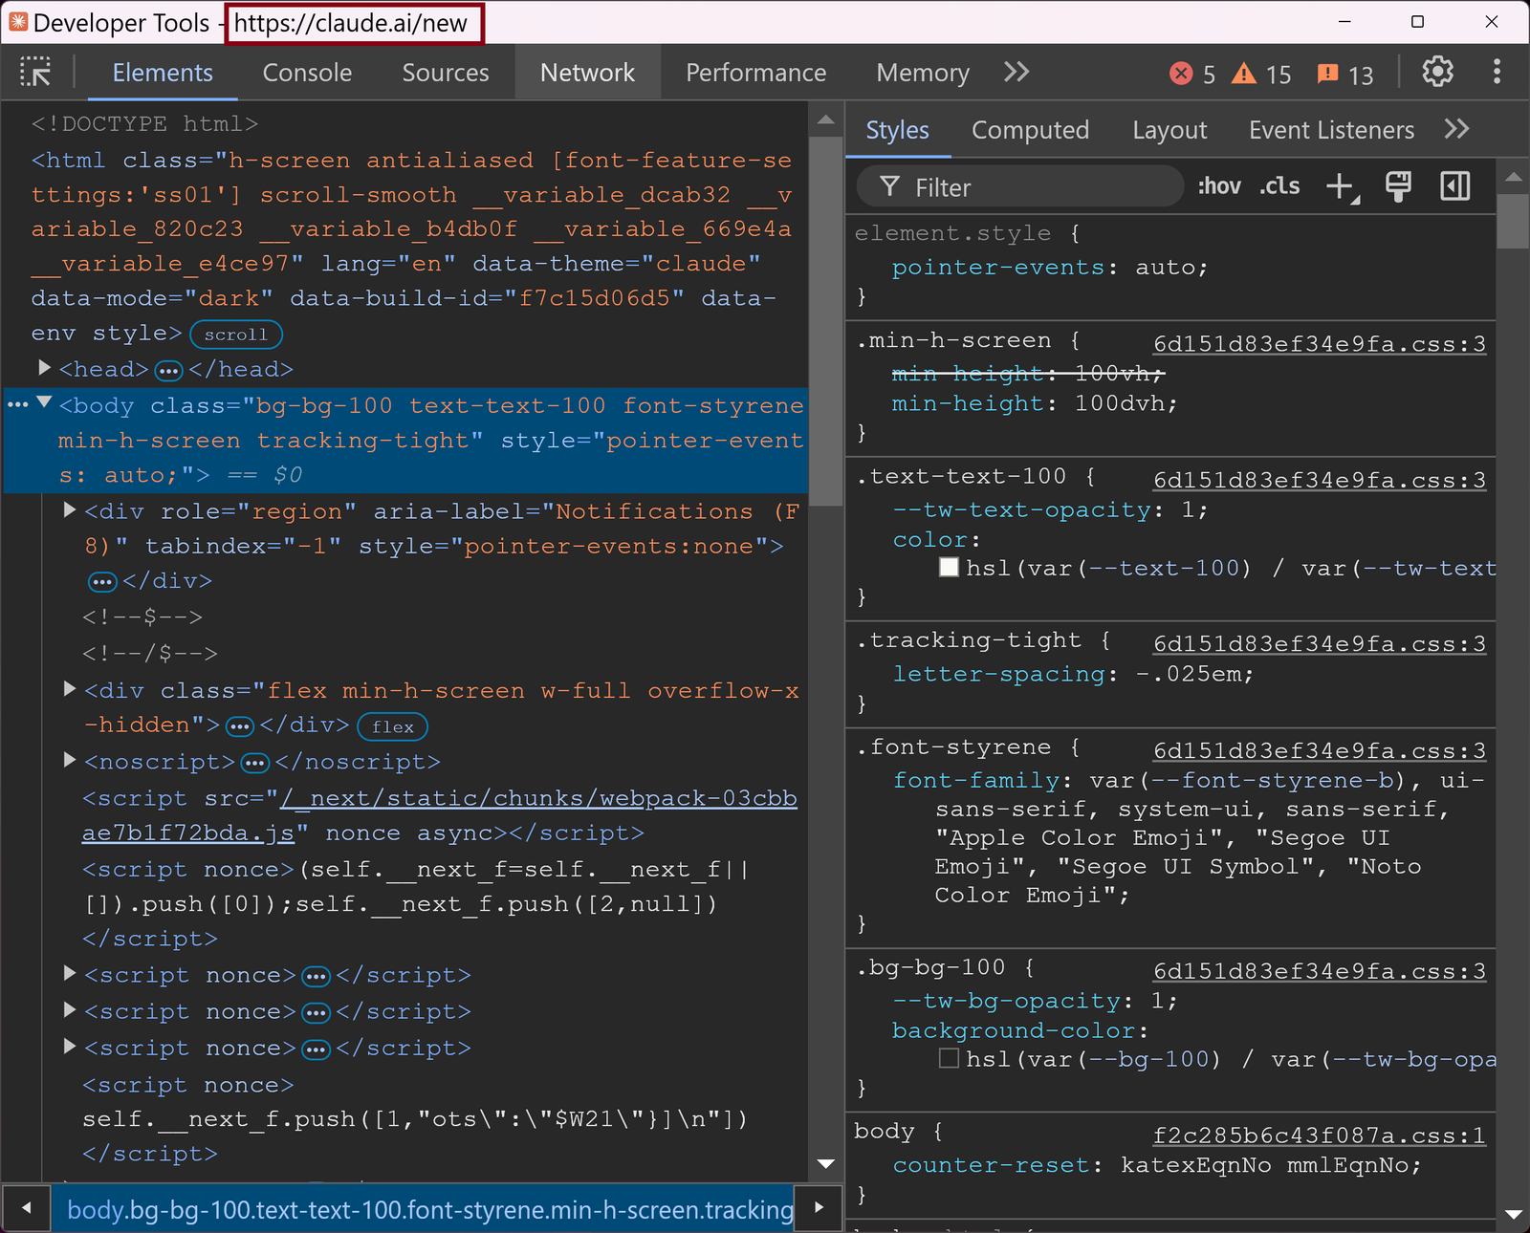Open CSS source link for .min-h-screen rule

click(x=1320, y=344)
